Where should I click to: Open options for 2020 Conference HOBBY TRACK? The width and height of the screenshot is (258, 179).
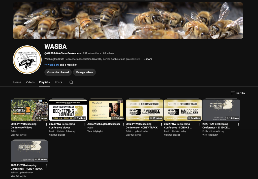pyautogui.click(x=47, y=166)
